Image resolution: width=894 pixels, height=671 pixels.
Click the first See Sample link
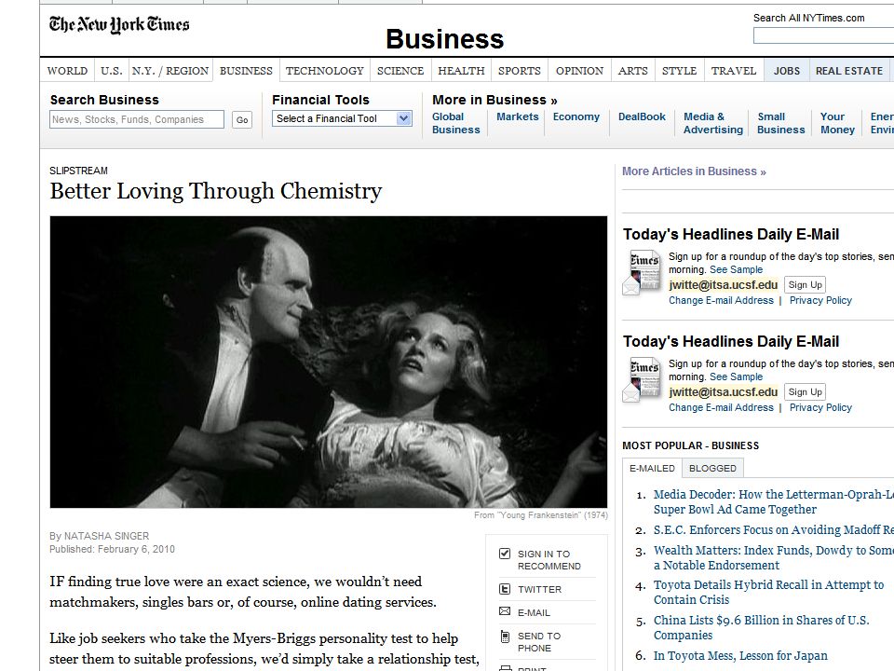click(736, 269)
